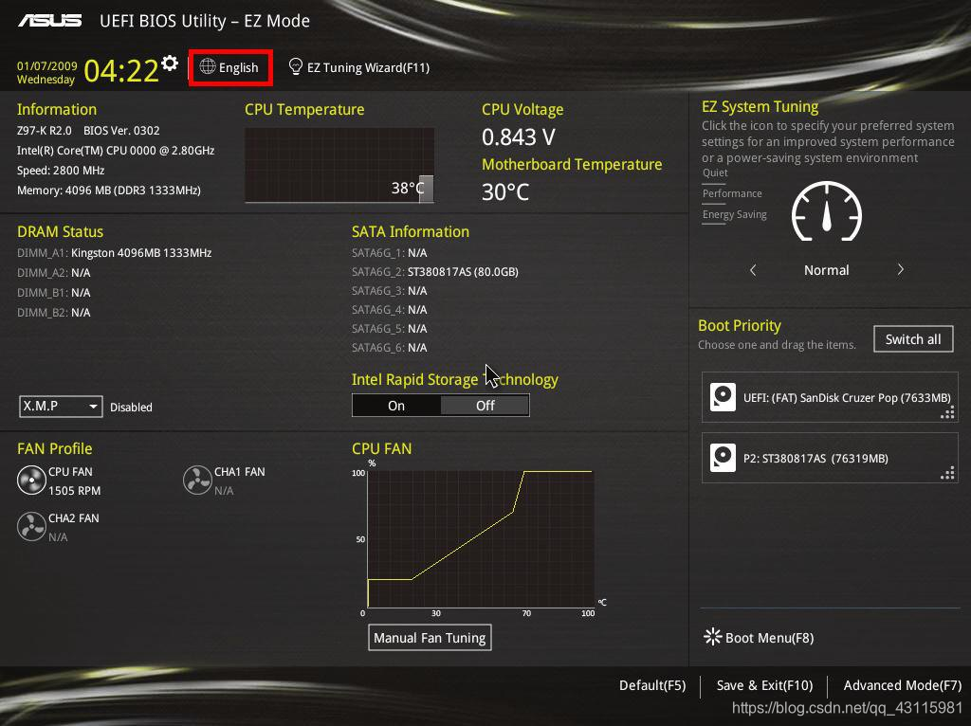Open the X.M.P dropdown
Screen dimensions: 971x726
coord(61,407)
